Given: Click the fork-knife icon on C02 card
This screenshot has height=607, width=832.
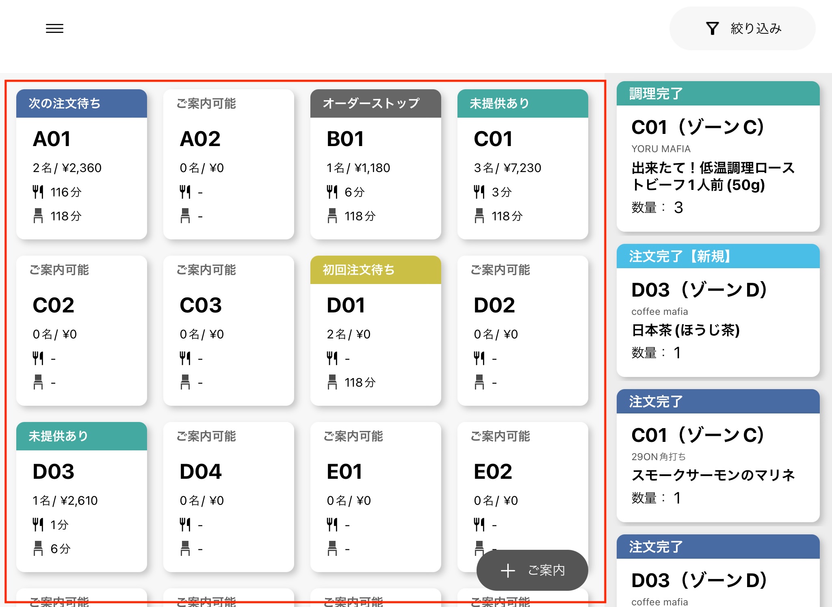Looking at the screenshot, I should [38, 358].
